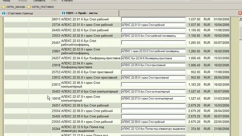Click the input field in row 25403
Screen dimensions: 242x136
153,91
